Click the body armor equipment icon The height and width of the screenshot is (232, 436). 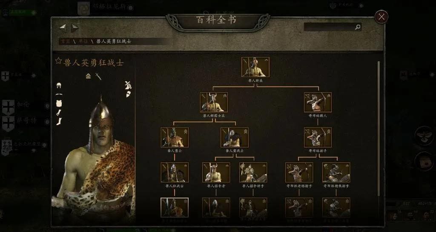pyautogui.click(x=59, y=104)
